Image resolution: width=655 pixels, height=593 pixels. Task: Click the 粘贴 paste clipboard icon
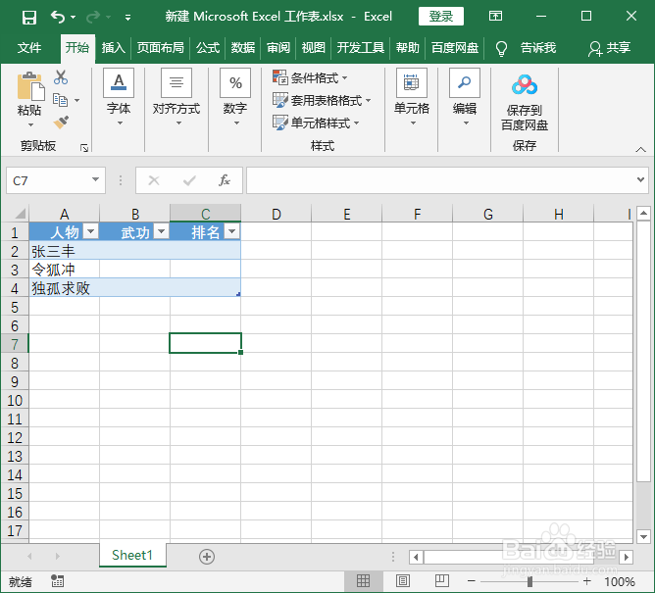(x=30, y=85)
